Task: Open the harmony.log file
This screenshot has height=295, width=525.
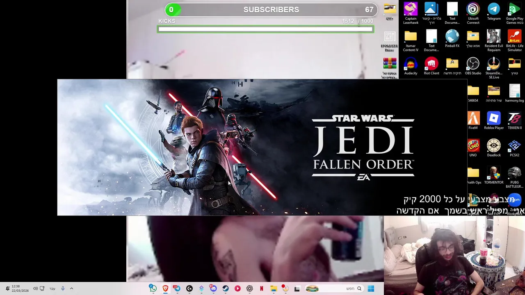Action: pyautogui.click(x=514, y=93)
